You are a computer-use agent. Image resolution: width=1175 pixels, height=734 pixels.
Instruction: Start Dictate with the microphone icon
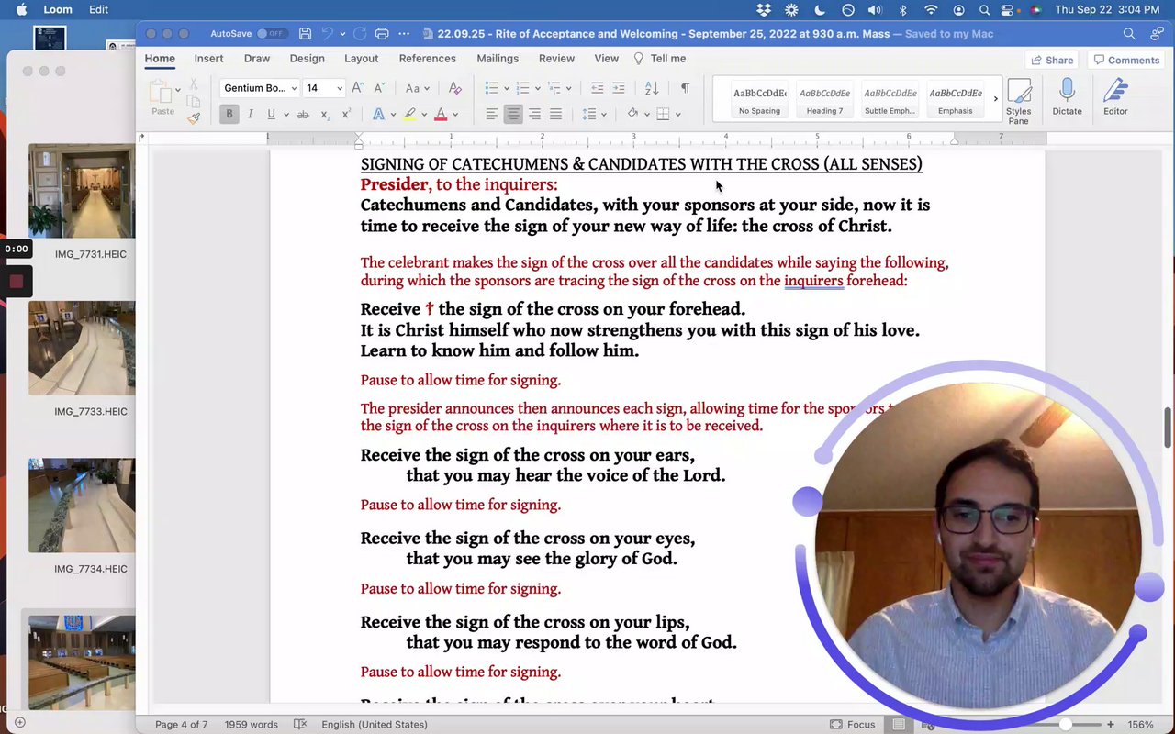coord(1067,96)
